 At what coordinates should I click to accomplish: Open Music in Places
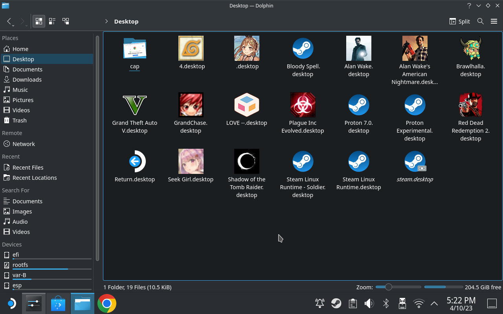47,90
